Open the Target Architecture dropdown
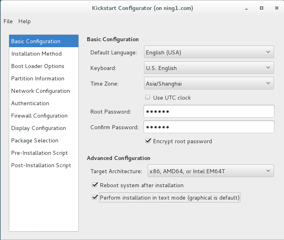284x240 pixels. coord(210,171)
